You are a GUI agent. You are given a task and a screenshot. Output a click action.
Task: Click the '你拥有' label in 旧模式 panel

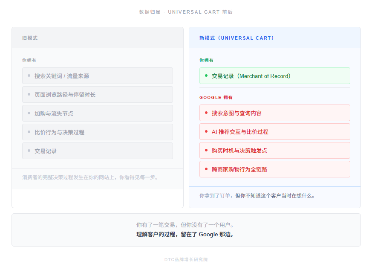(x=29, y=60)
